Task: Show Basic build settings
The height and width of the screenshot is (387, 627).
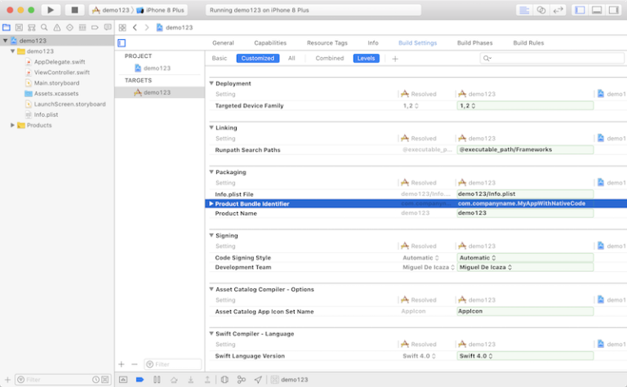Action: point(219,58)
